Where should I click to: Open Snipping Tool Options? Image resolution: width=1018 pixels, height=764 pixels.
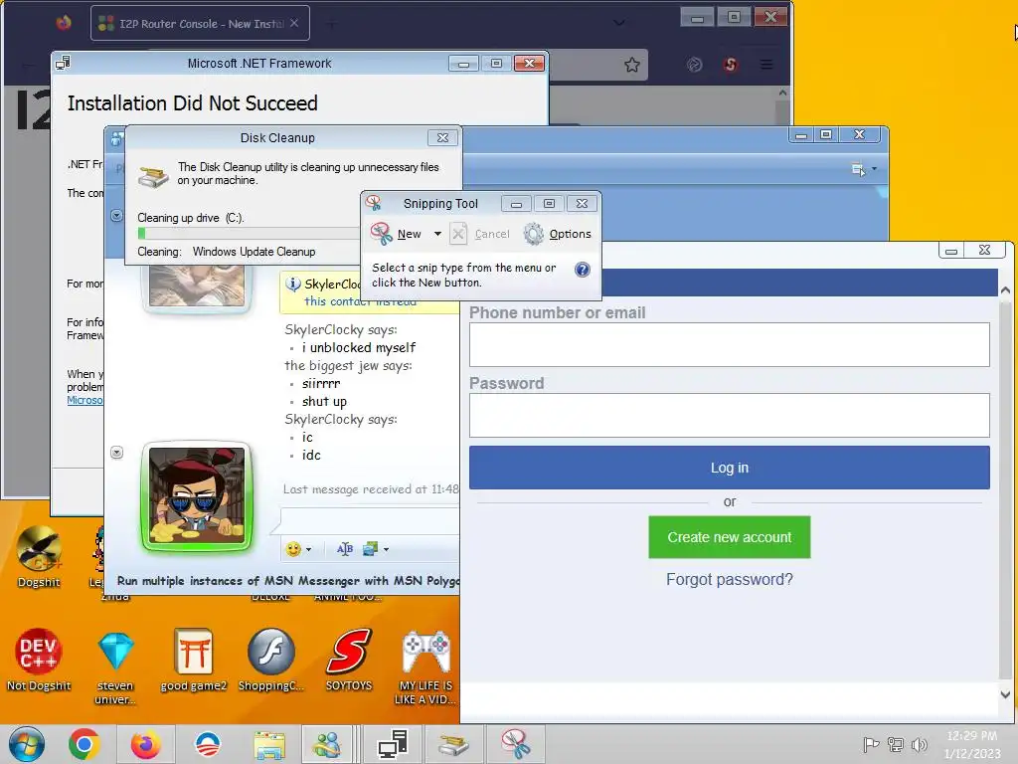[558, 234]
